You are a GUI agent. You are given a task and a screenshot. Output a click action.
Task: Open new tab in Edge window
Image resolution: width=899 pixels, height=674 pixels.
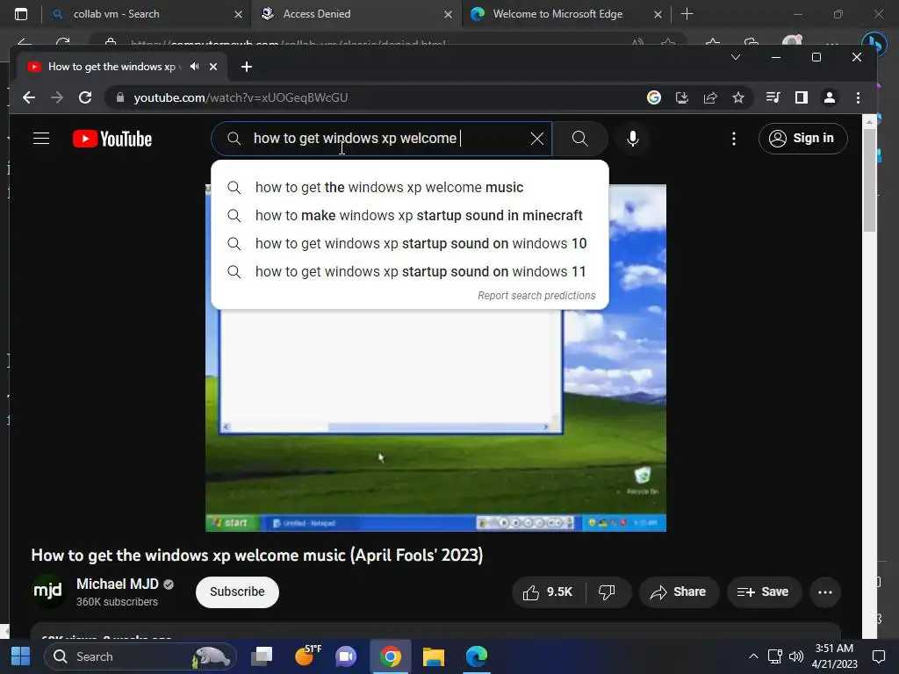click(687, 14)
